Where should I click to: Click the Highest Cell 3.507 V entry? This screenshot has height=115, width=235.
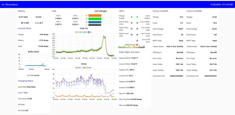[x=127, y=82]
